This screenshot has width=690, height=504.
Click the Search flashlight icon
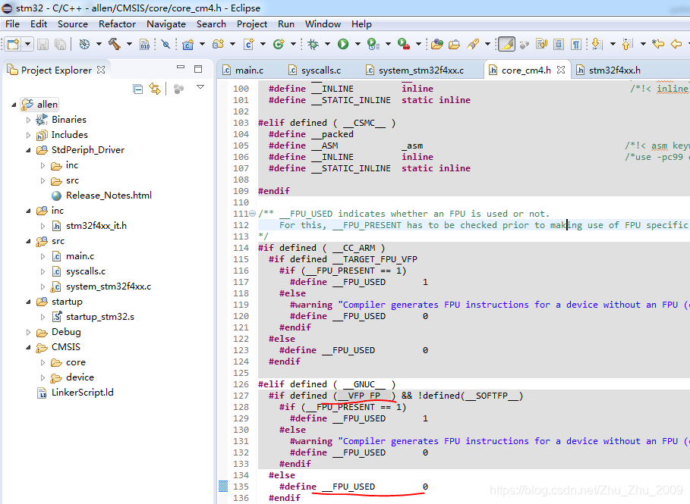(473, 44)
